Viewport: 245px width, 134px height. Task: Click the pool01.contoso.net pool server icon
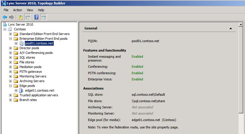[22, 43]
